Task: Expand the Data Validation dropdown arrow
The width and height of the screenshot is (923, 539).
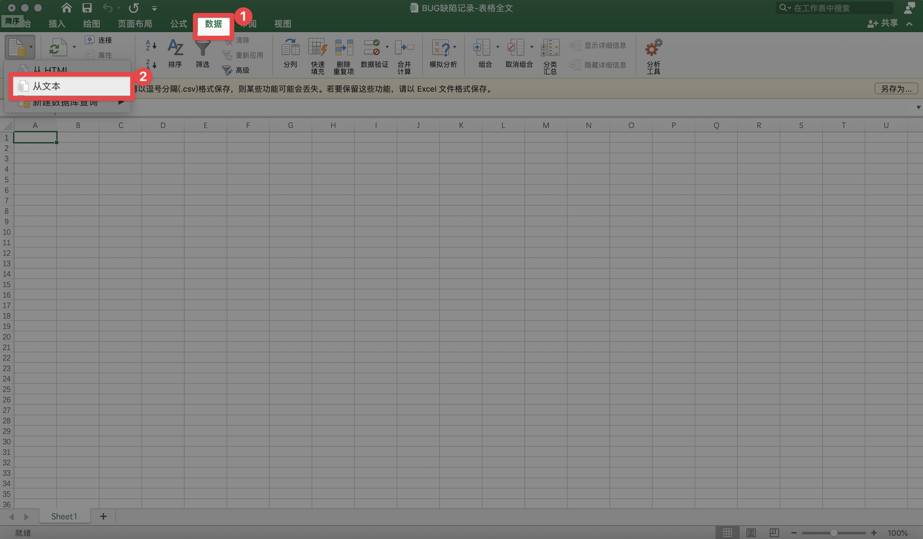Action: [387, 47]
